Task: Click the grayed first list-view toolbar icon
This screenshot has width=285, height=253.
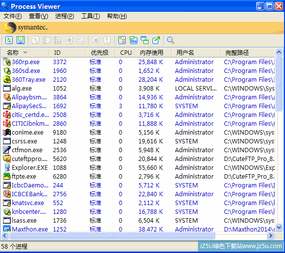Action: click(35, 40)
